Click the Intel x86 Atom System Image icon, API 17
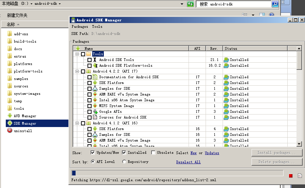The width and height of the screenshot is (305, 188). coord(95,100)
